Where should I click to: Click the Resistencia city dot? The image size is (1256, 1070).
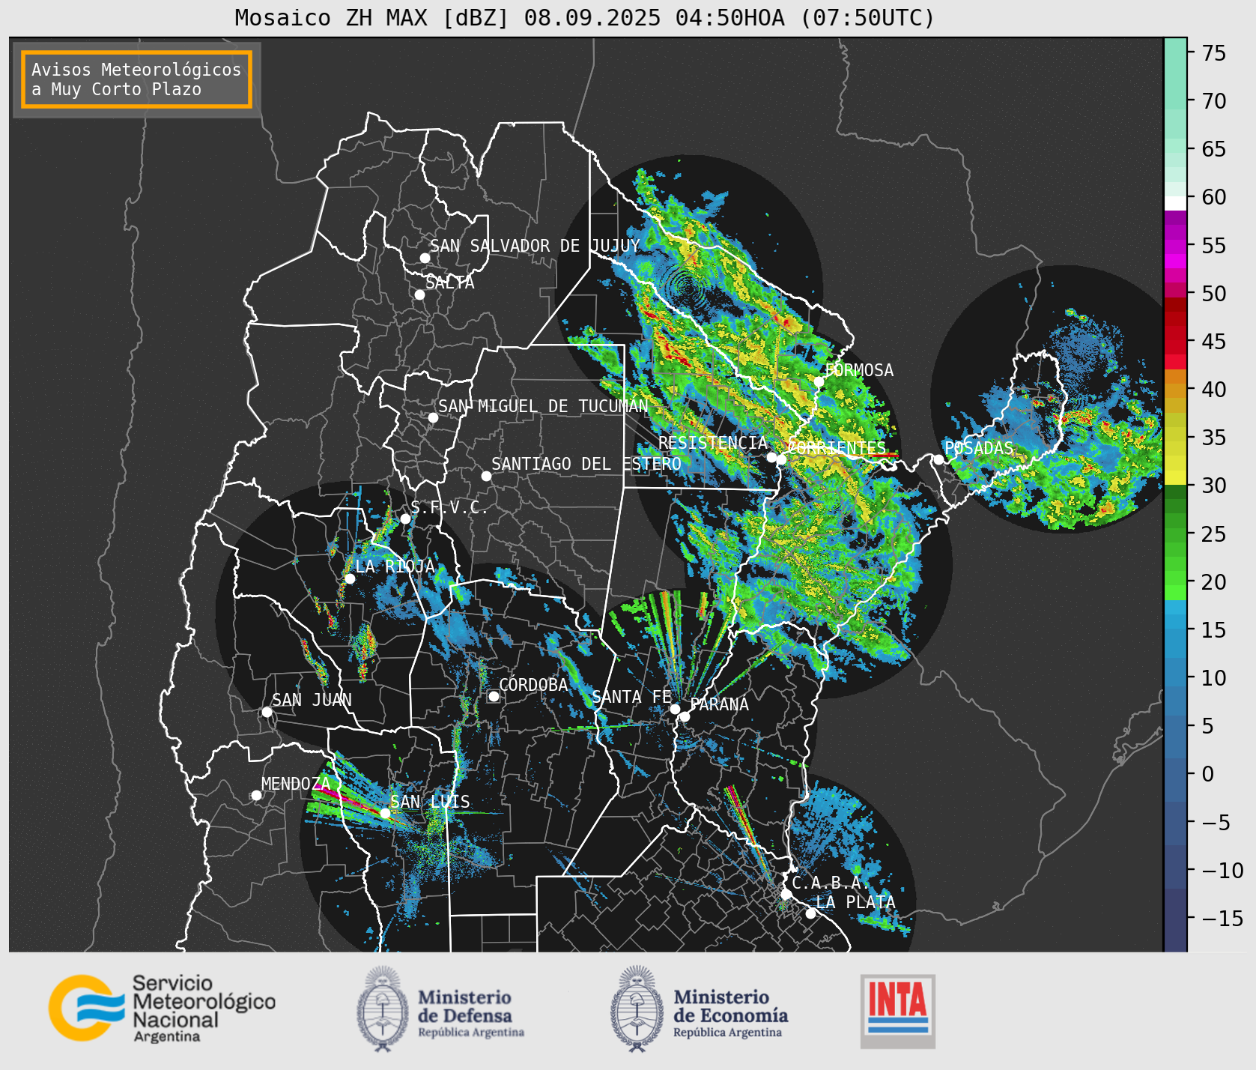tap(771, 457)
